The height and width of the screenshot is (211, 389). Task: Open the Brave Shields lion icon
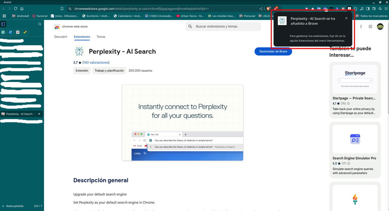[x=268, y=9]
